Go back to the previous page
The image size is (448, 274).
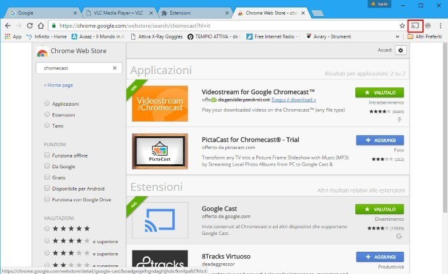click(x=7, y=25)
